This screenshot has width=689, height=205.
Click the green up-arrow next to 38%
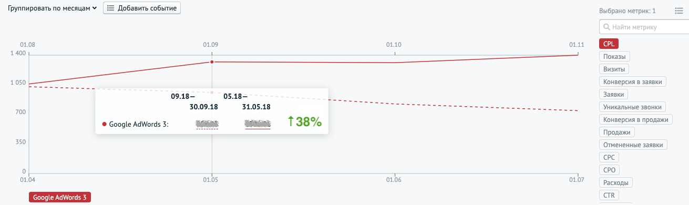pyautogui.click(x=291, y=121)
